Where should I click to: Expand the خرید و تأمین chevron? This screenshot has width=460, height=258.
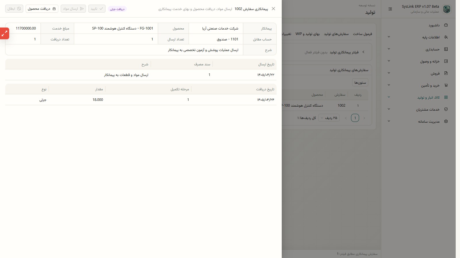click(389, 85)
